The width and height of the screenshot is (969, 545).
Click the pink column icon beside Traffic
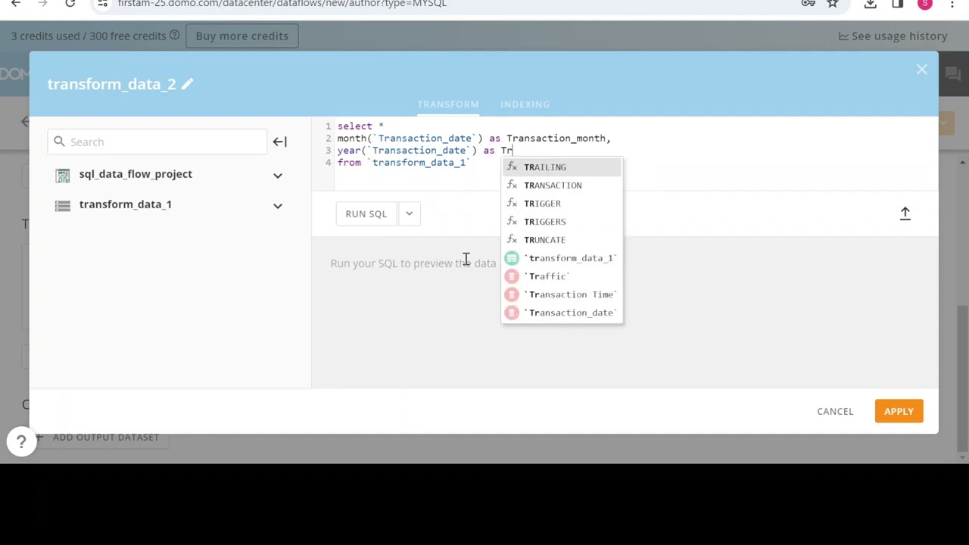pyautogui.click(x=512, y=276)
